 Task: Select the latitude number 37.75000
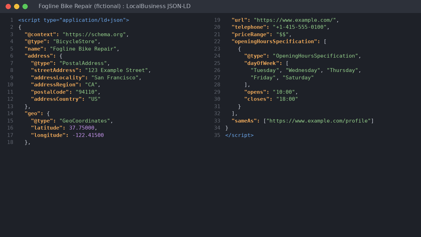(x=82, y=128)
